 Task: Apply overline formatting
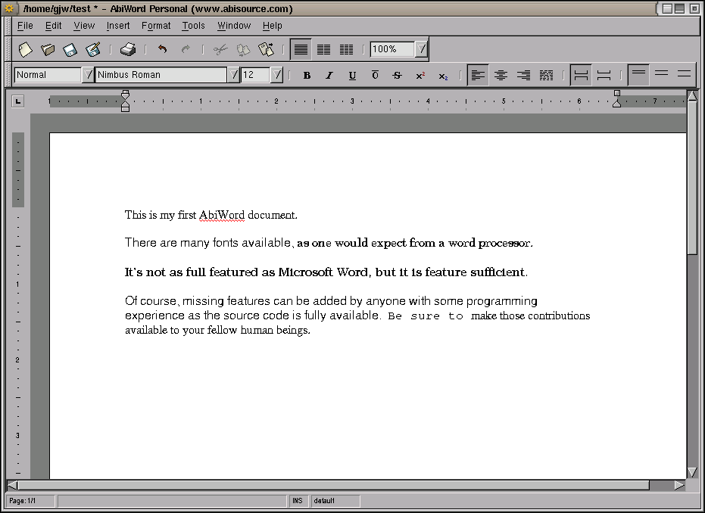click(x=374, y=75)
